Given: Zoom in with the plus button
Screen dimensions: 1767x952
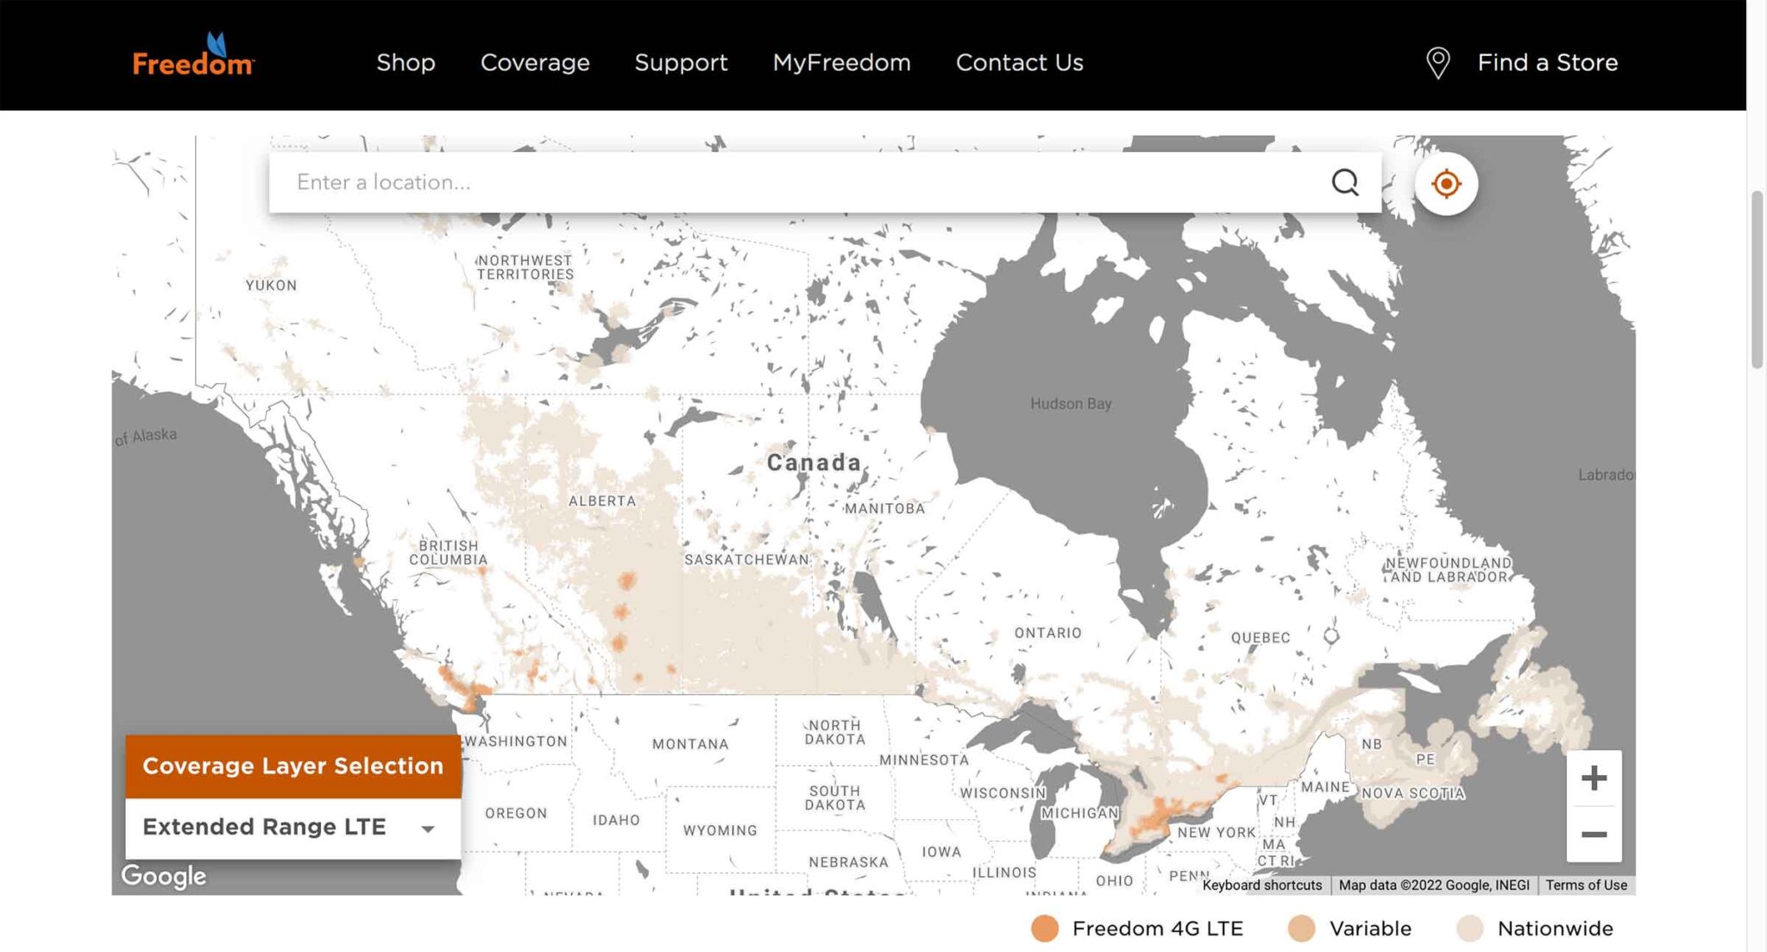Looking at the screenshot, I should pos(1594,778).
